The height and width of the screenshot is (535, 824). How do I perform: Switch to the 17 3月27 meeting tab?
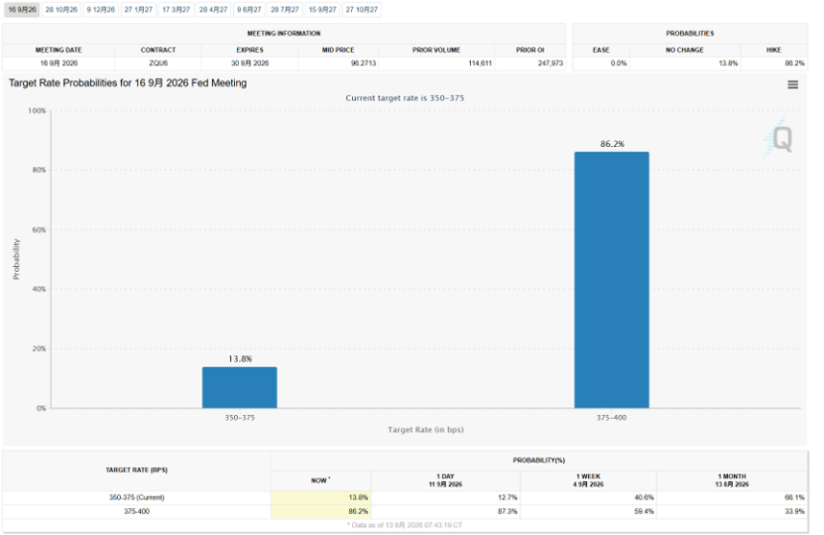click(x=177, y=10)
